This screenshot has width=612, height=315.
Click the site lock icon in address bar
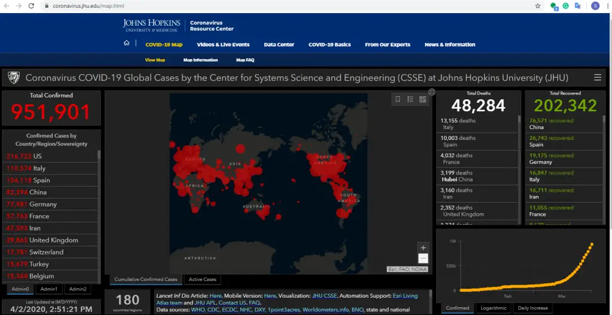[x=47, y=6]
